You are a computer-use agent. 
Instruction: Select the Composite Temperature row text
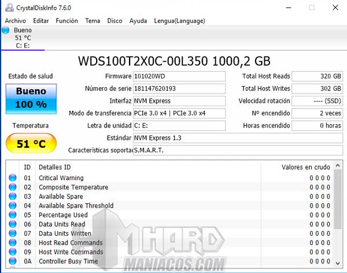[x=73, y=187]
